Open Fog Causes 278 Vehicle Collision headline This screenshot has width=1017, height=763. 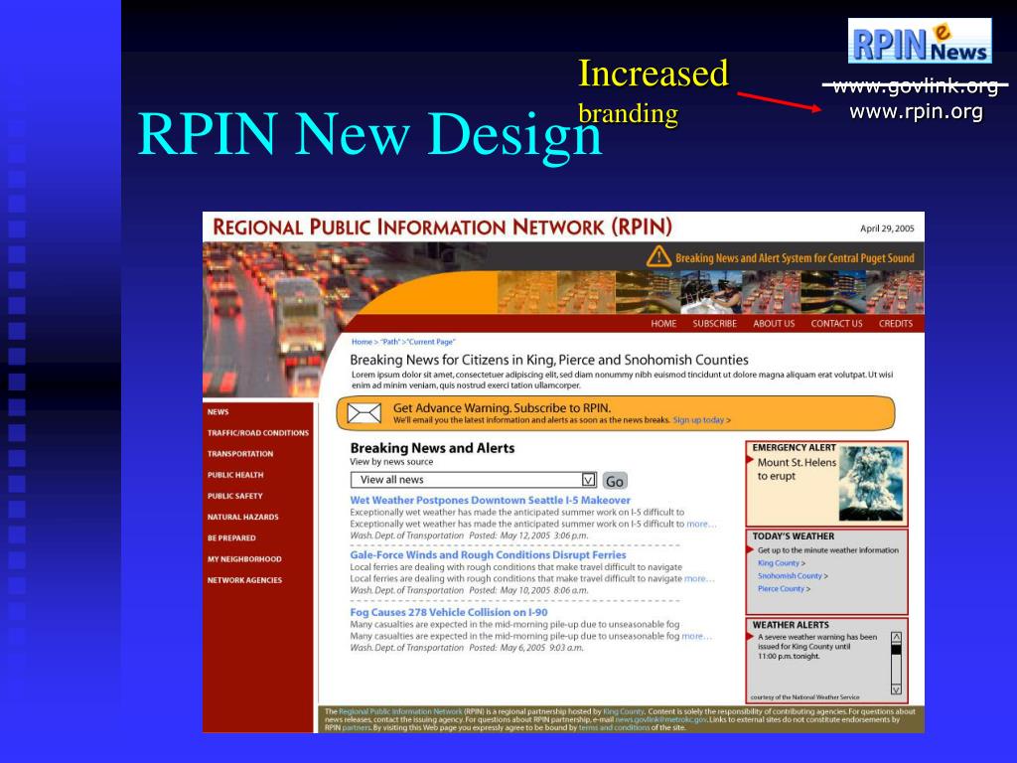449,612
